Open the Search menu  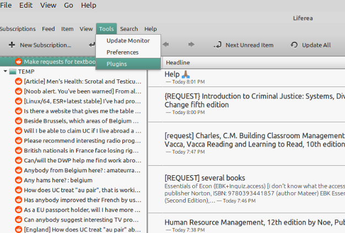129,29
